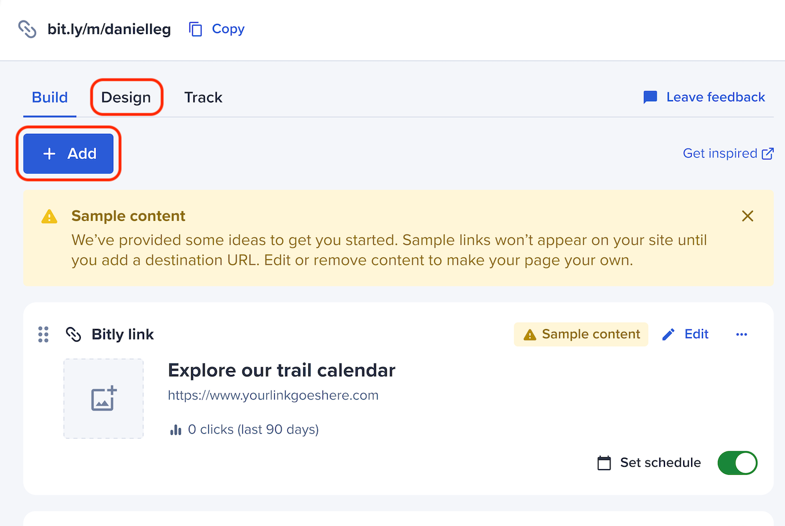The width and height of the screenshot is (785, 526).
Task: Switch to the Design tab
Action: 126,97
